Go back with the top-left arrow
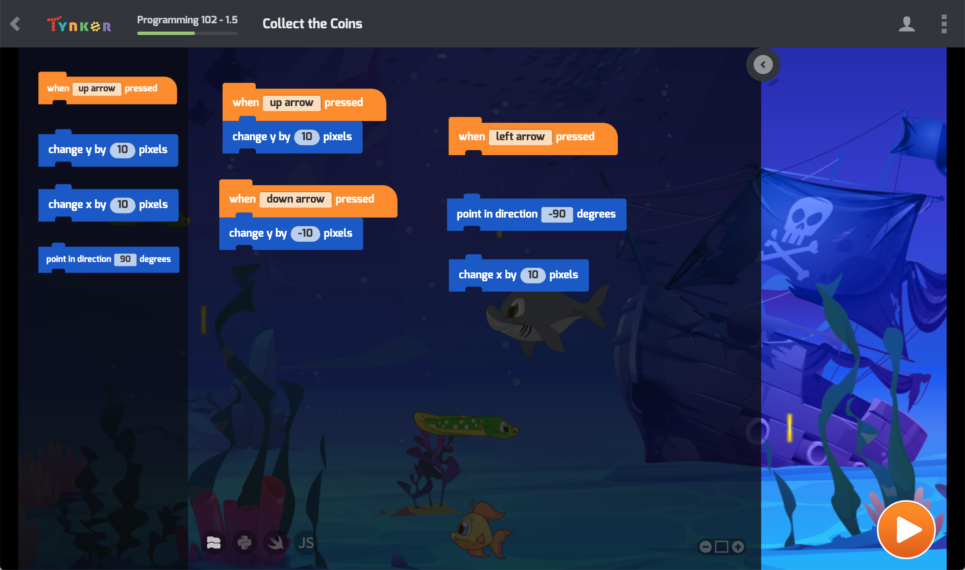This screenshot has height=570, width=965. [15, 24]
